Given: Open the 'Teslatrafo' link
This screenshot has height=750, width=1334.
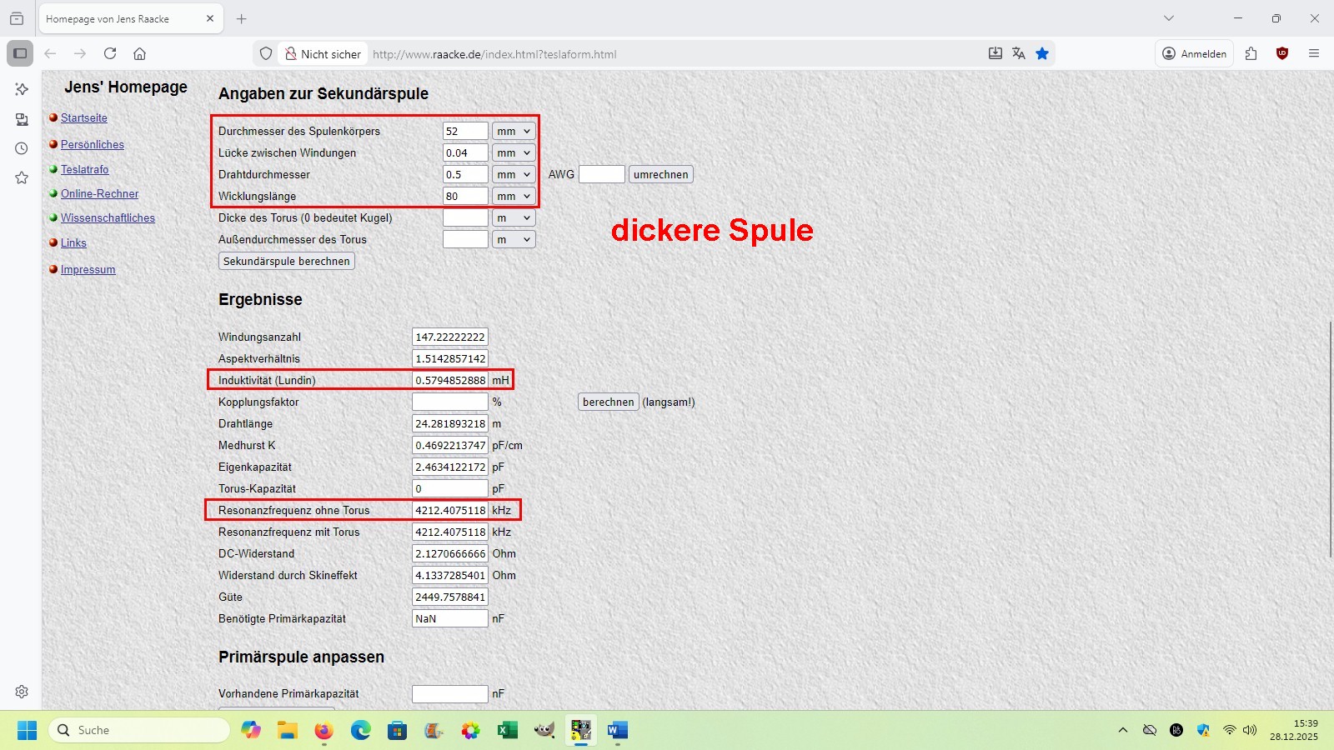Looking at the screenshot, I should [85, 170].
